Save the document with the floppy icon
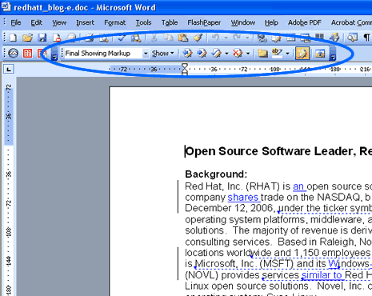Image resolution: width=372 pixels, height=296 pixels. click(x=42, y=38)
